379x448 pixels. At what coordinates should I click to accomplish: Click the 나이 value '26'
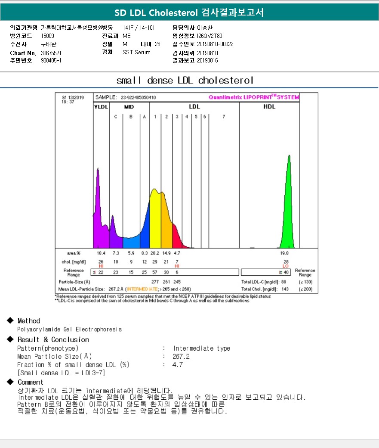[157, 44]
